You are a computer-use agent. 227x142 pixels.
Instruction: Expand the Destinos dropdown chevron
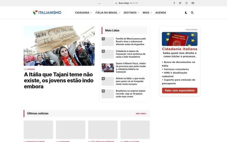click(138, 13)
